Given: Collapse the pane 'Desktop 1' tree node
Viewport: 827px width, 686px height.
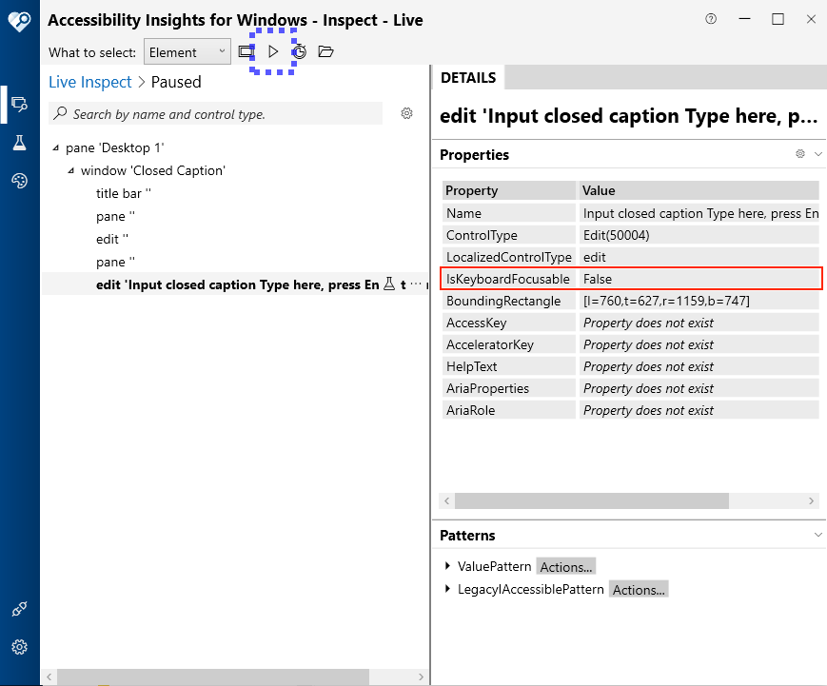Looking at the screenshot, I should (56, 148).
